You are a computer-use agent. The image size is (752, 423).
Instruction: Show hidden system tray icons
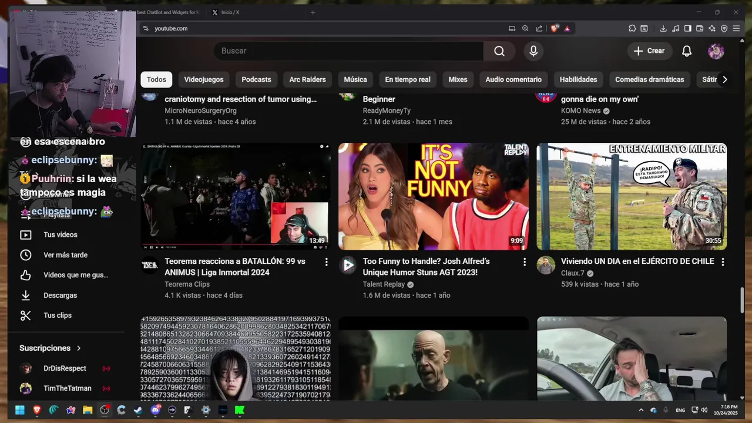[x=641, y=410]
